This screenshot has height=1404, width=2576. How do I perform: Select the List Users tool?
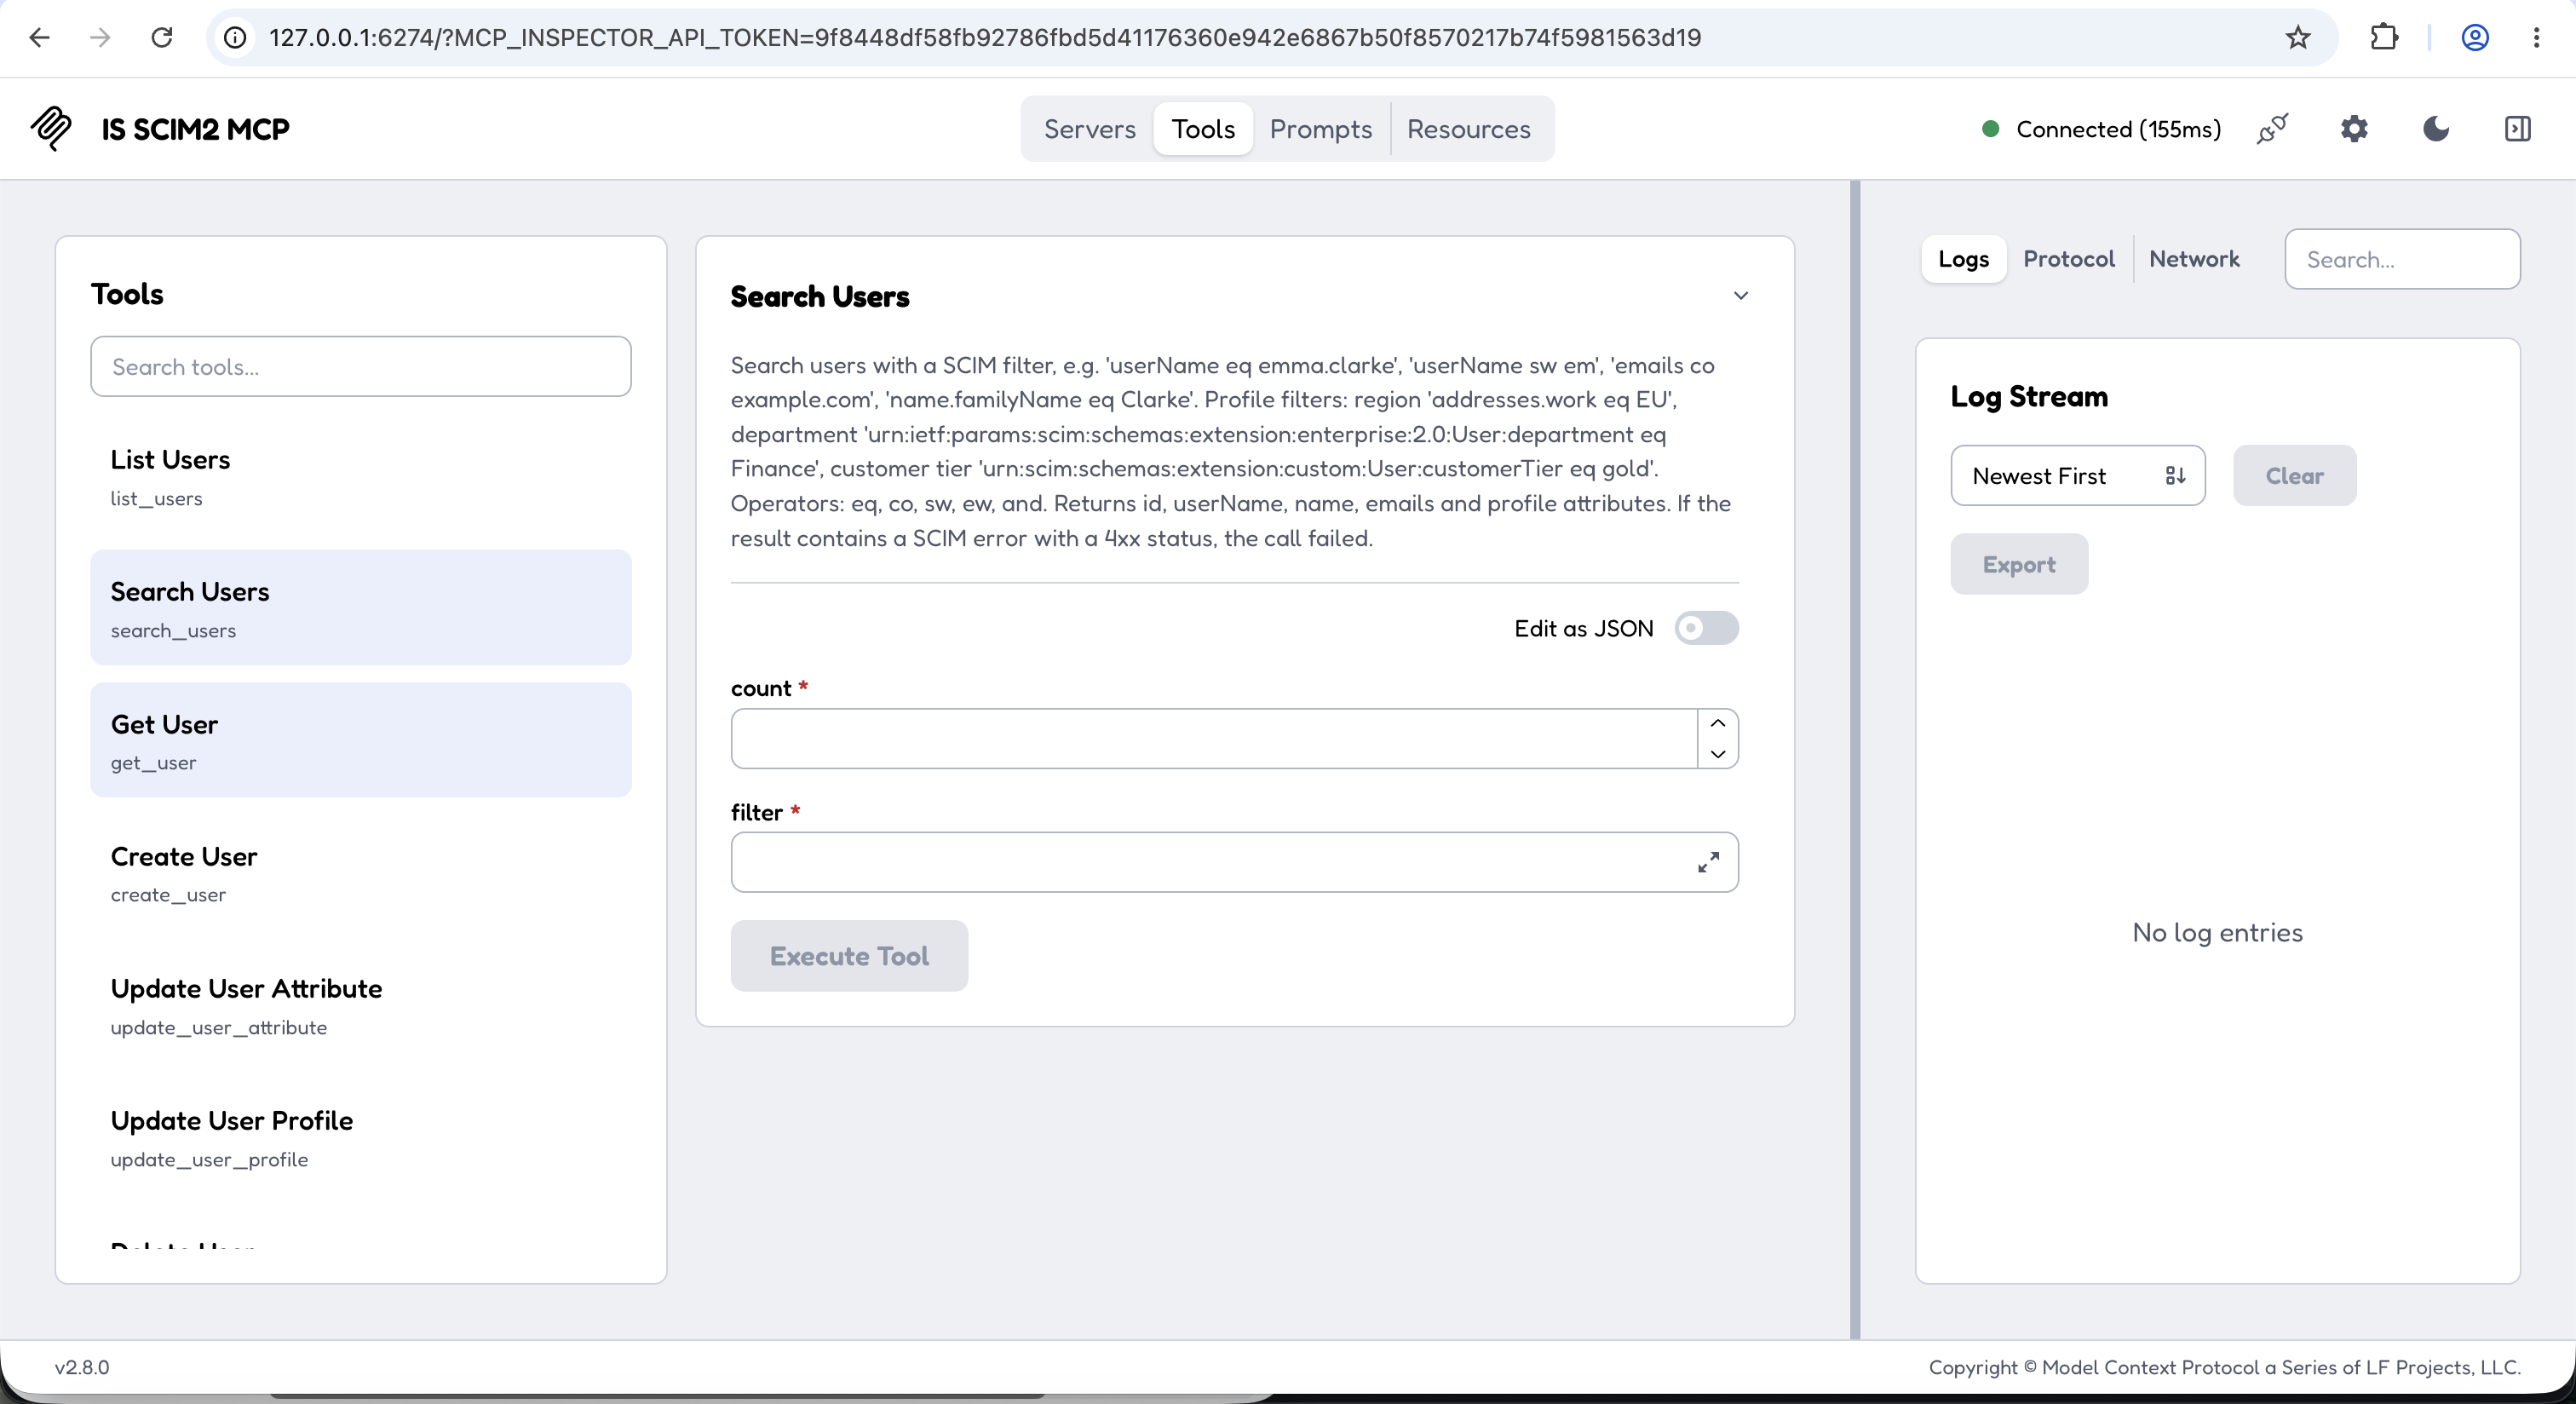click(x=361, y=476)
